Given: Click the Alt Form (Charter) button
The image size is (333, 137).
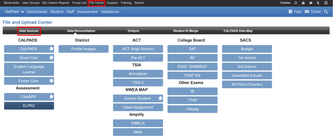Looking at the screenshot, I should tap(247, 84).
